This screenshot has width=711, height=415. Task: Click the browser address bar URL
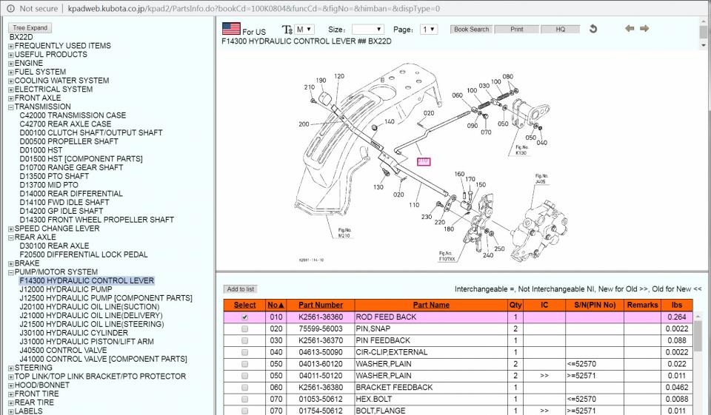[x=253, y=8]
